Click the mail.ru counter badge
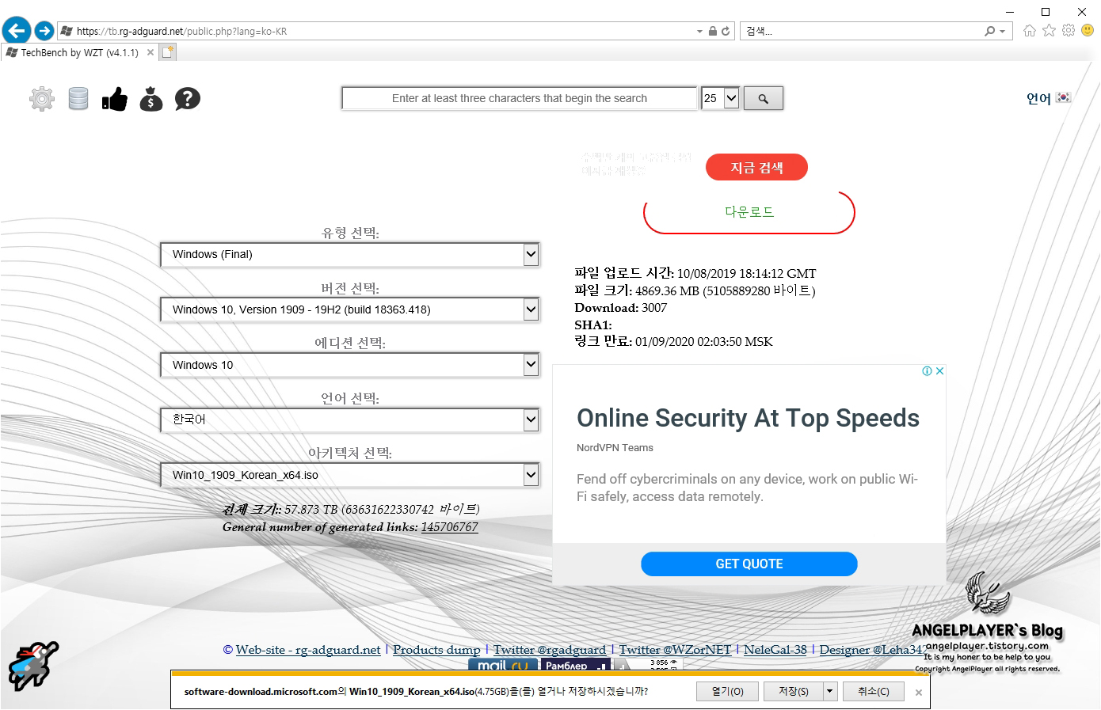 click(x=503, y=665)
